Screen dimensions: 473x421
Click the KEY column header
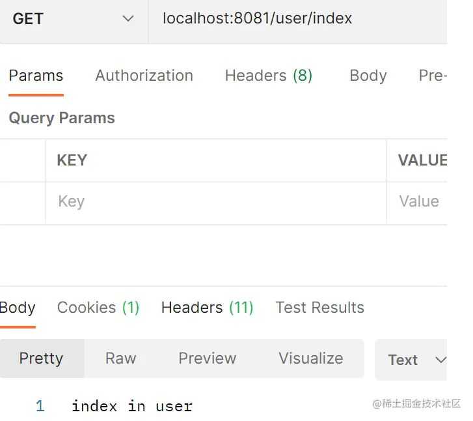point(72,160)
